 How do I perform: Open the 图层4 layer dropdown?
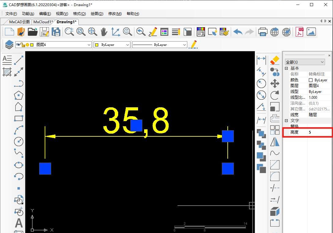coord(89,45)
